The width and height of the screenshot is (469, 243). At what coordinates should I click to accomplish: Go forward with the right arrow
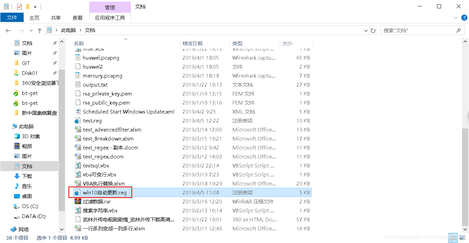click(x=21, y=30)
